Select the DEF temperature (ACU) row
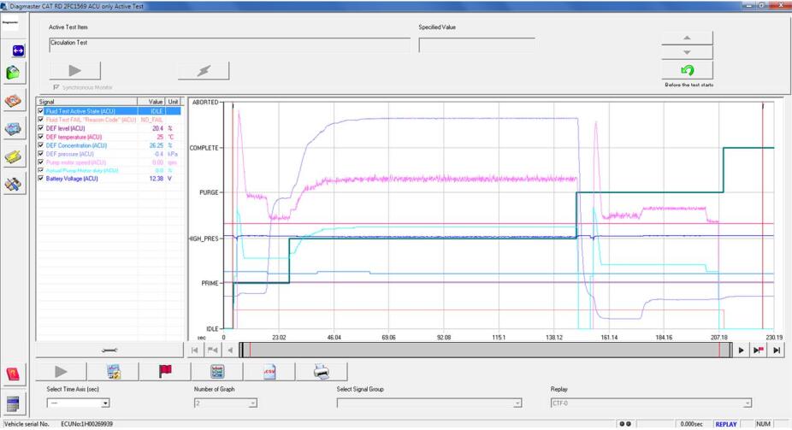This screenshot has height=430, width=792. (x=109, y=137)
